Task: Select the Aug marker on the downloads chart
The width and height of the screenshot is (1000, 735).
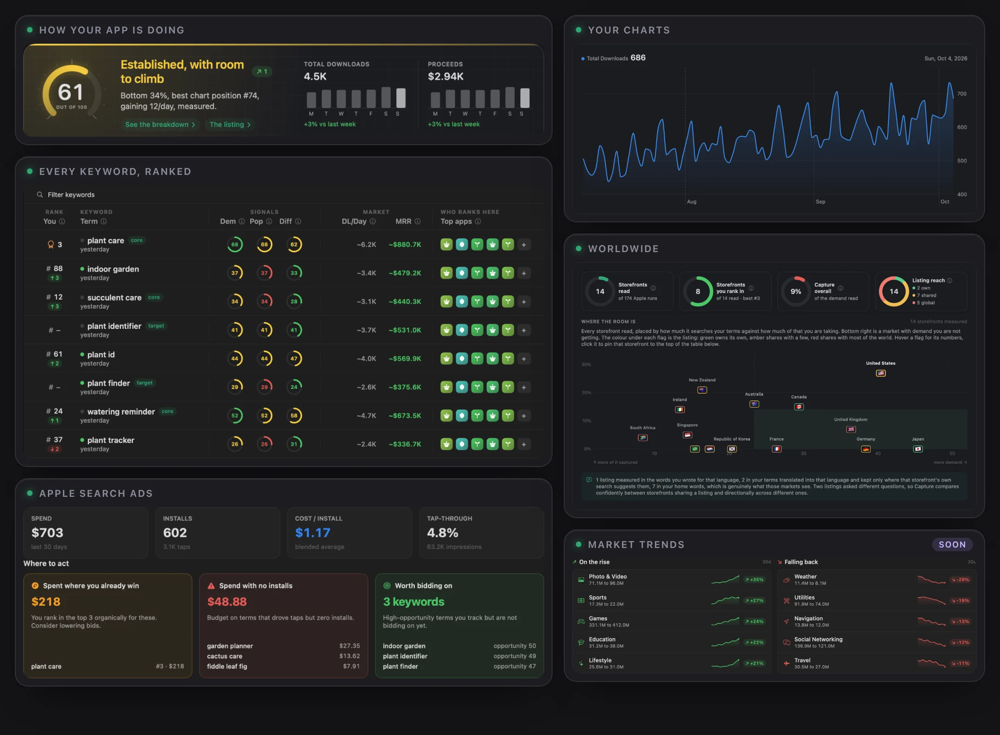Action: [x=692, y=201]
